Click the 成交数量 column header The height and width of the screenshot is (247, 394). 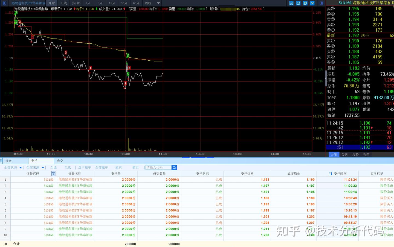[159, 174]
